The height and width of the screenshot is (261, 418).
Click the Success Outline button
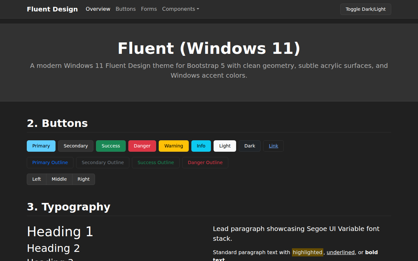pos(156,162)
